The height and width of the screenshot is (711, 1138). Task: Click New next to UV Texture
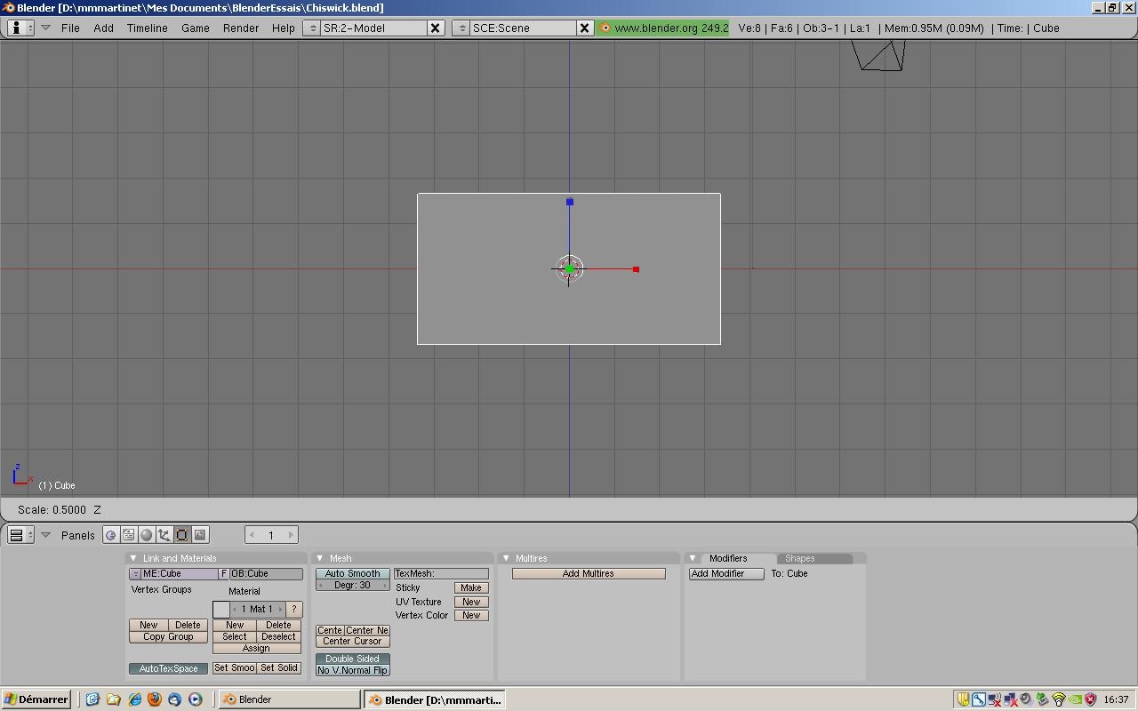pos(471,602)
